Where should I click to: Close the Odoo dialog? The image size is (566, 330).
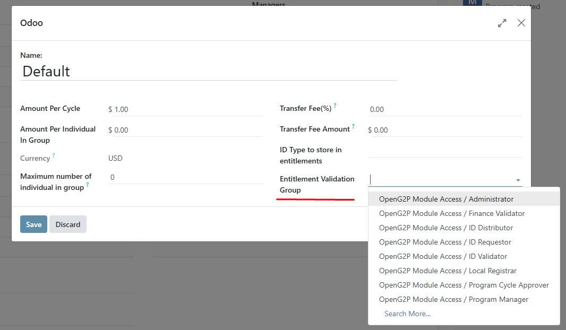point(521,23)
